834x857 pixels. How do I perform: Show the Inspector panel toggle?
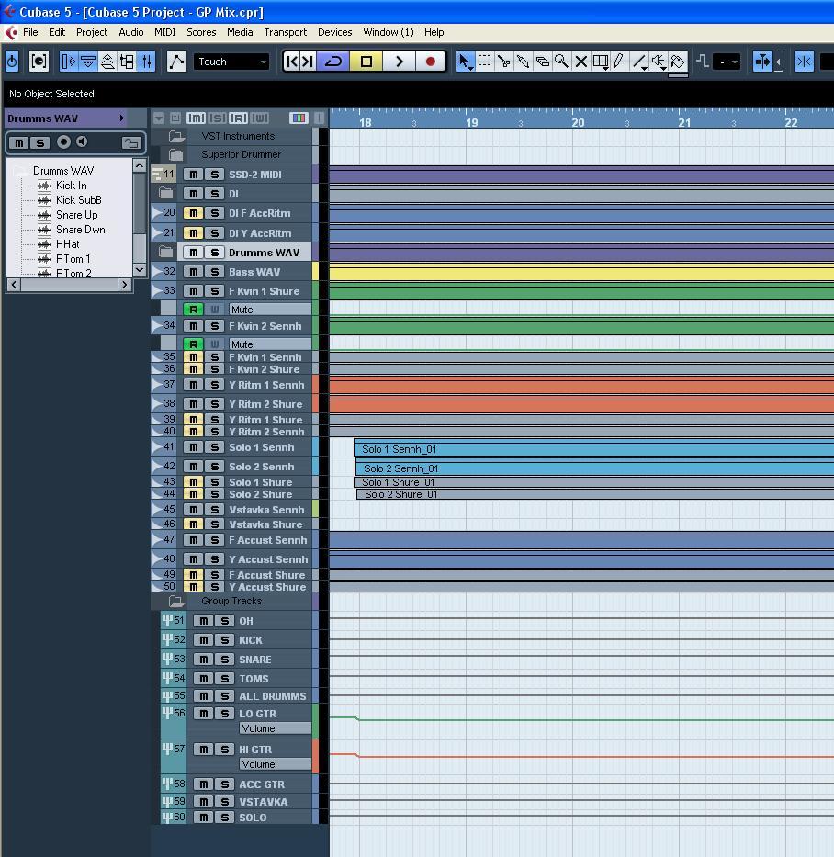click(69, 62)
